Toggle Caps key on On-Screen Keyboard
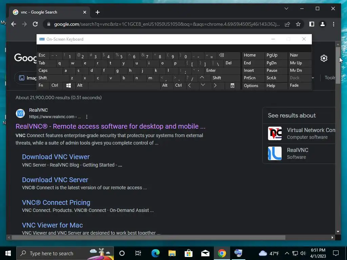347x260 pixels. pyautogui.click(x=49, y=70)
